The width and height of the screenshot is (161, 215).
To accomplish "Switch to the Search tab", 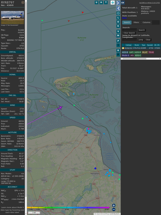I will pos(127,23).
